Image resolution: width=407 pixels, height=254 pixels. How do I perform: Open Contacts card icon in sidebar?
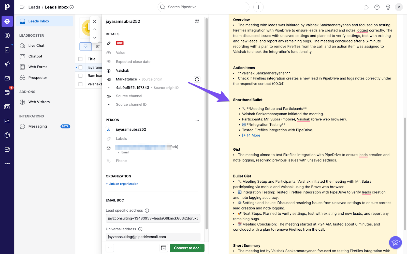(x=7, y=107)
